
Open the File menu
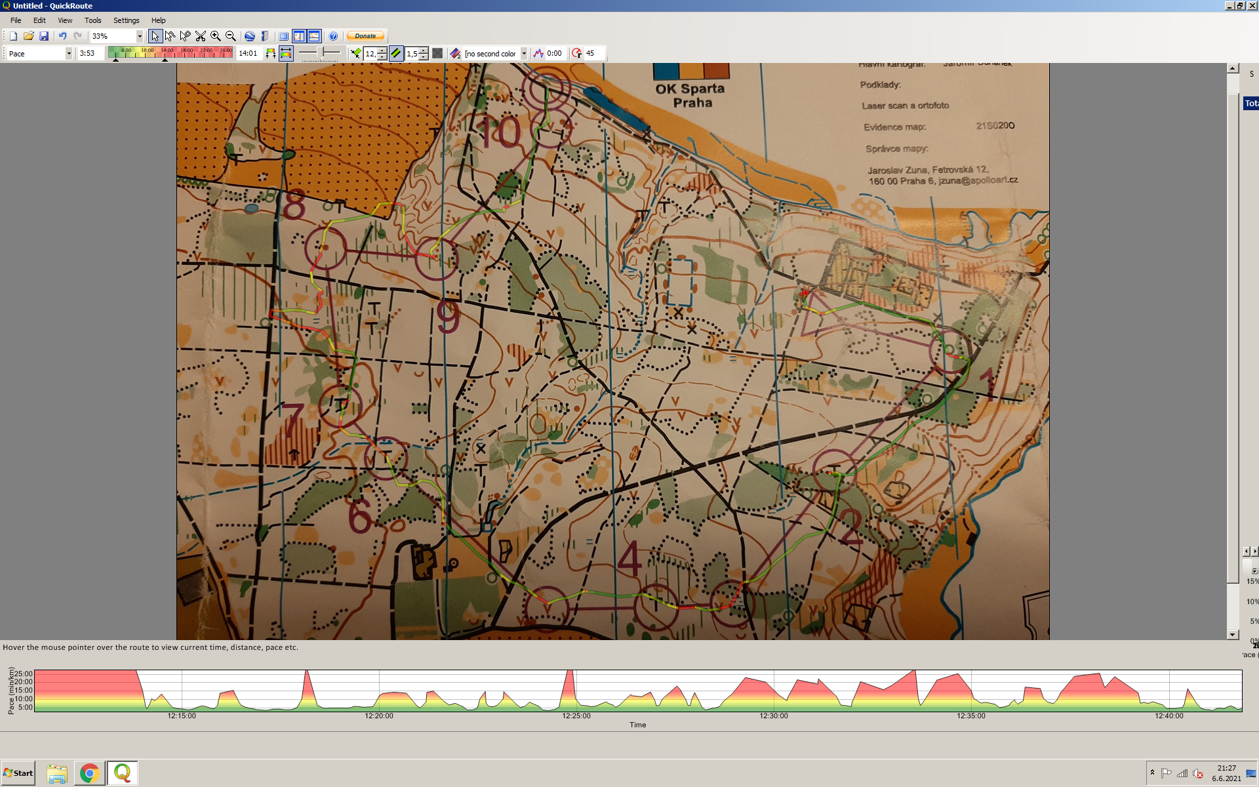[x=16, y=20]
